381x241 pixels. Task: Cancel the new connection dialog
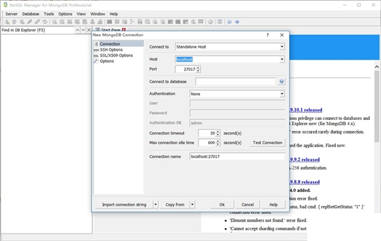tap(248, 205)
